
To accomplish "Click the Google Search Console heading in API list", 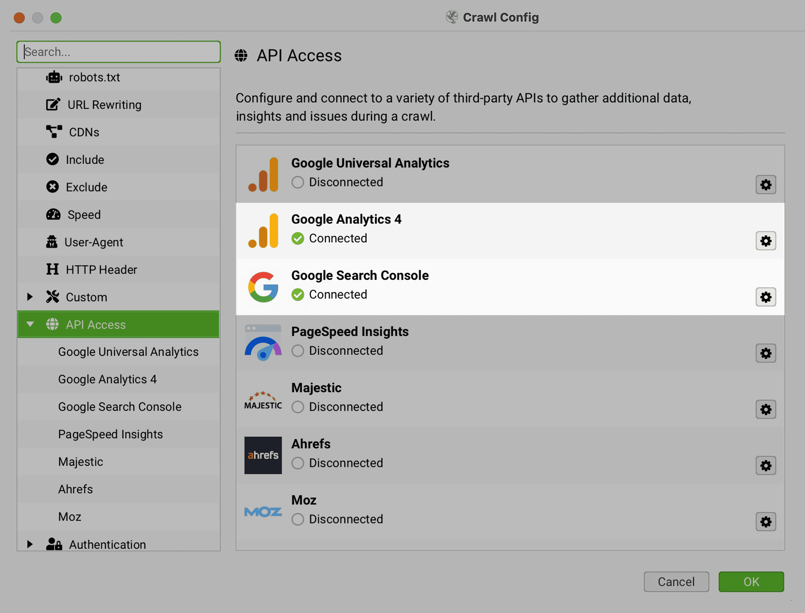I will coord(360,276).
